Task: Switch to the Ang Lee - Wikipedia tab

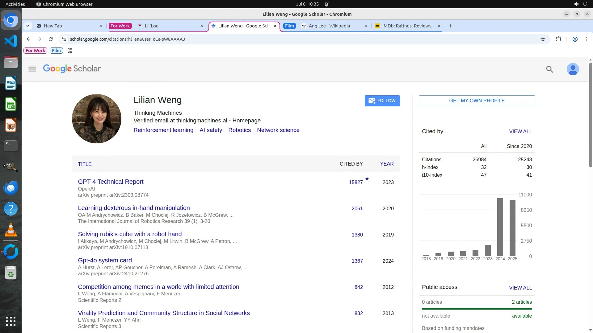Action: point(329,26)
